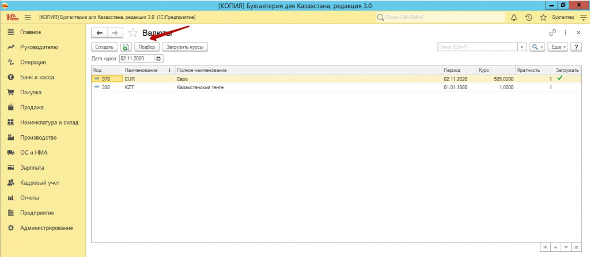This screenshot has width=590, height=257.
Task: Jump to list start arrow button
Action: click(544, 247)
